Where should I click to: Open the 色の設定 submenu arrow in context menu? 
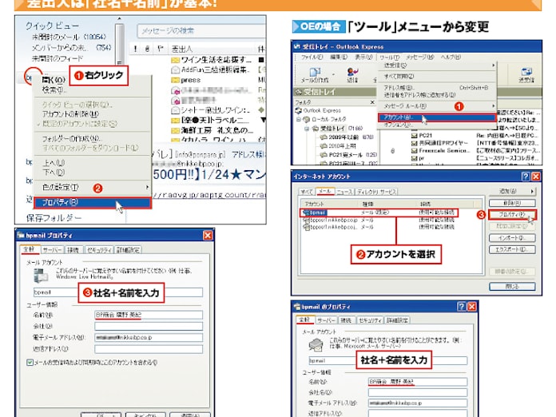(x=147, y=187)
